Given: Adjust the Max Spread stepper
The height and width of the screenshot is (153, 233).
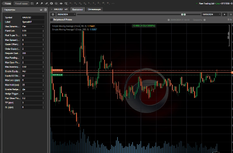Looking at the screenshot, I should click(x=43, y=40).
